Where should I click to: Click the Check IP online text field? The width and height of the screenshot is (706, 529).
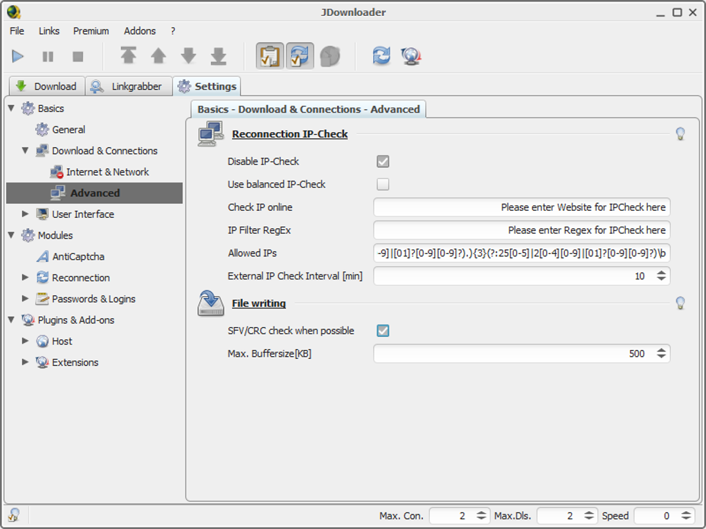pos(521,207)
